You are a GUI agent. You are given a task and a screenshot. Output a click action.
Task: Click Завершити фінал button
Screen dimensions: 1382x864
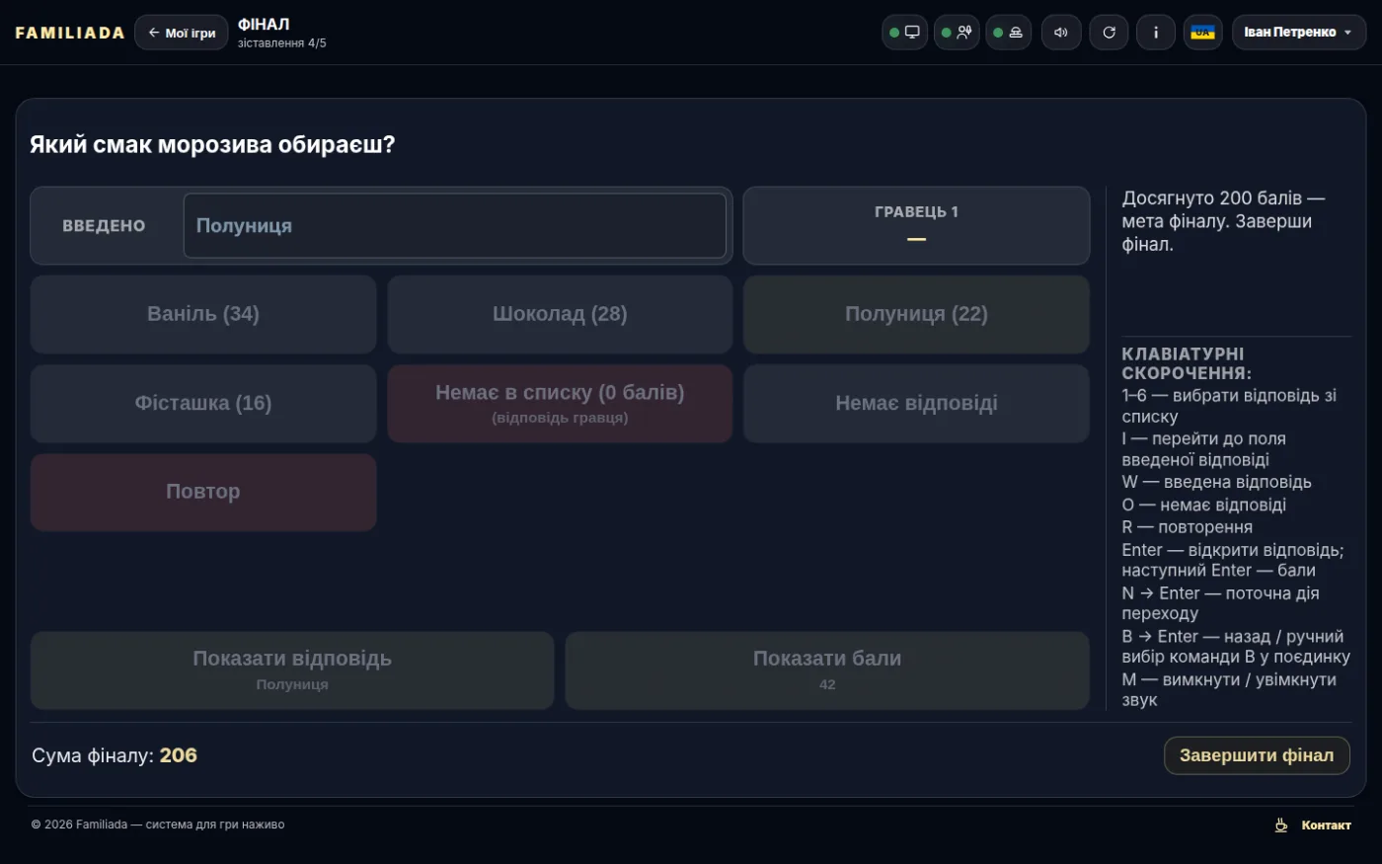(1257, 755)
